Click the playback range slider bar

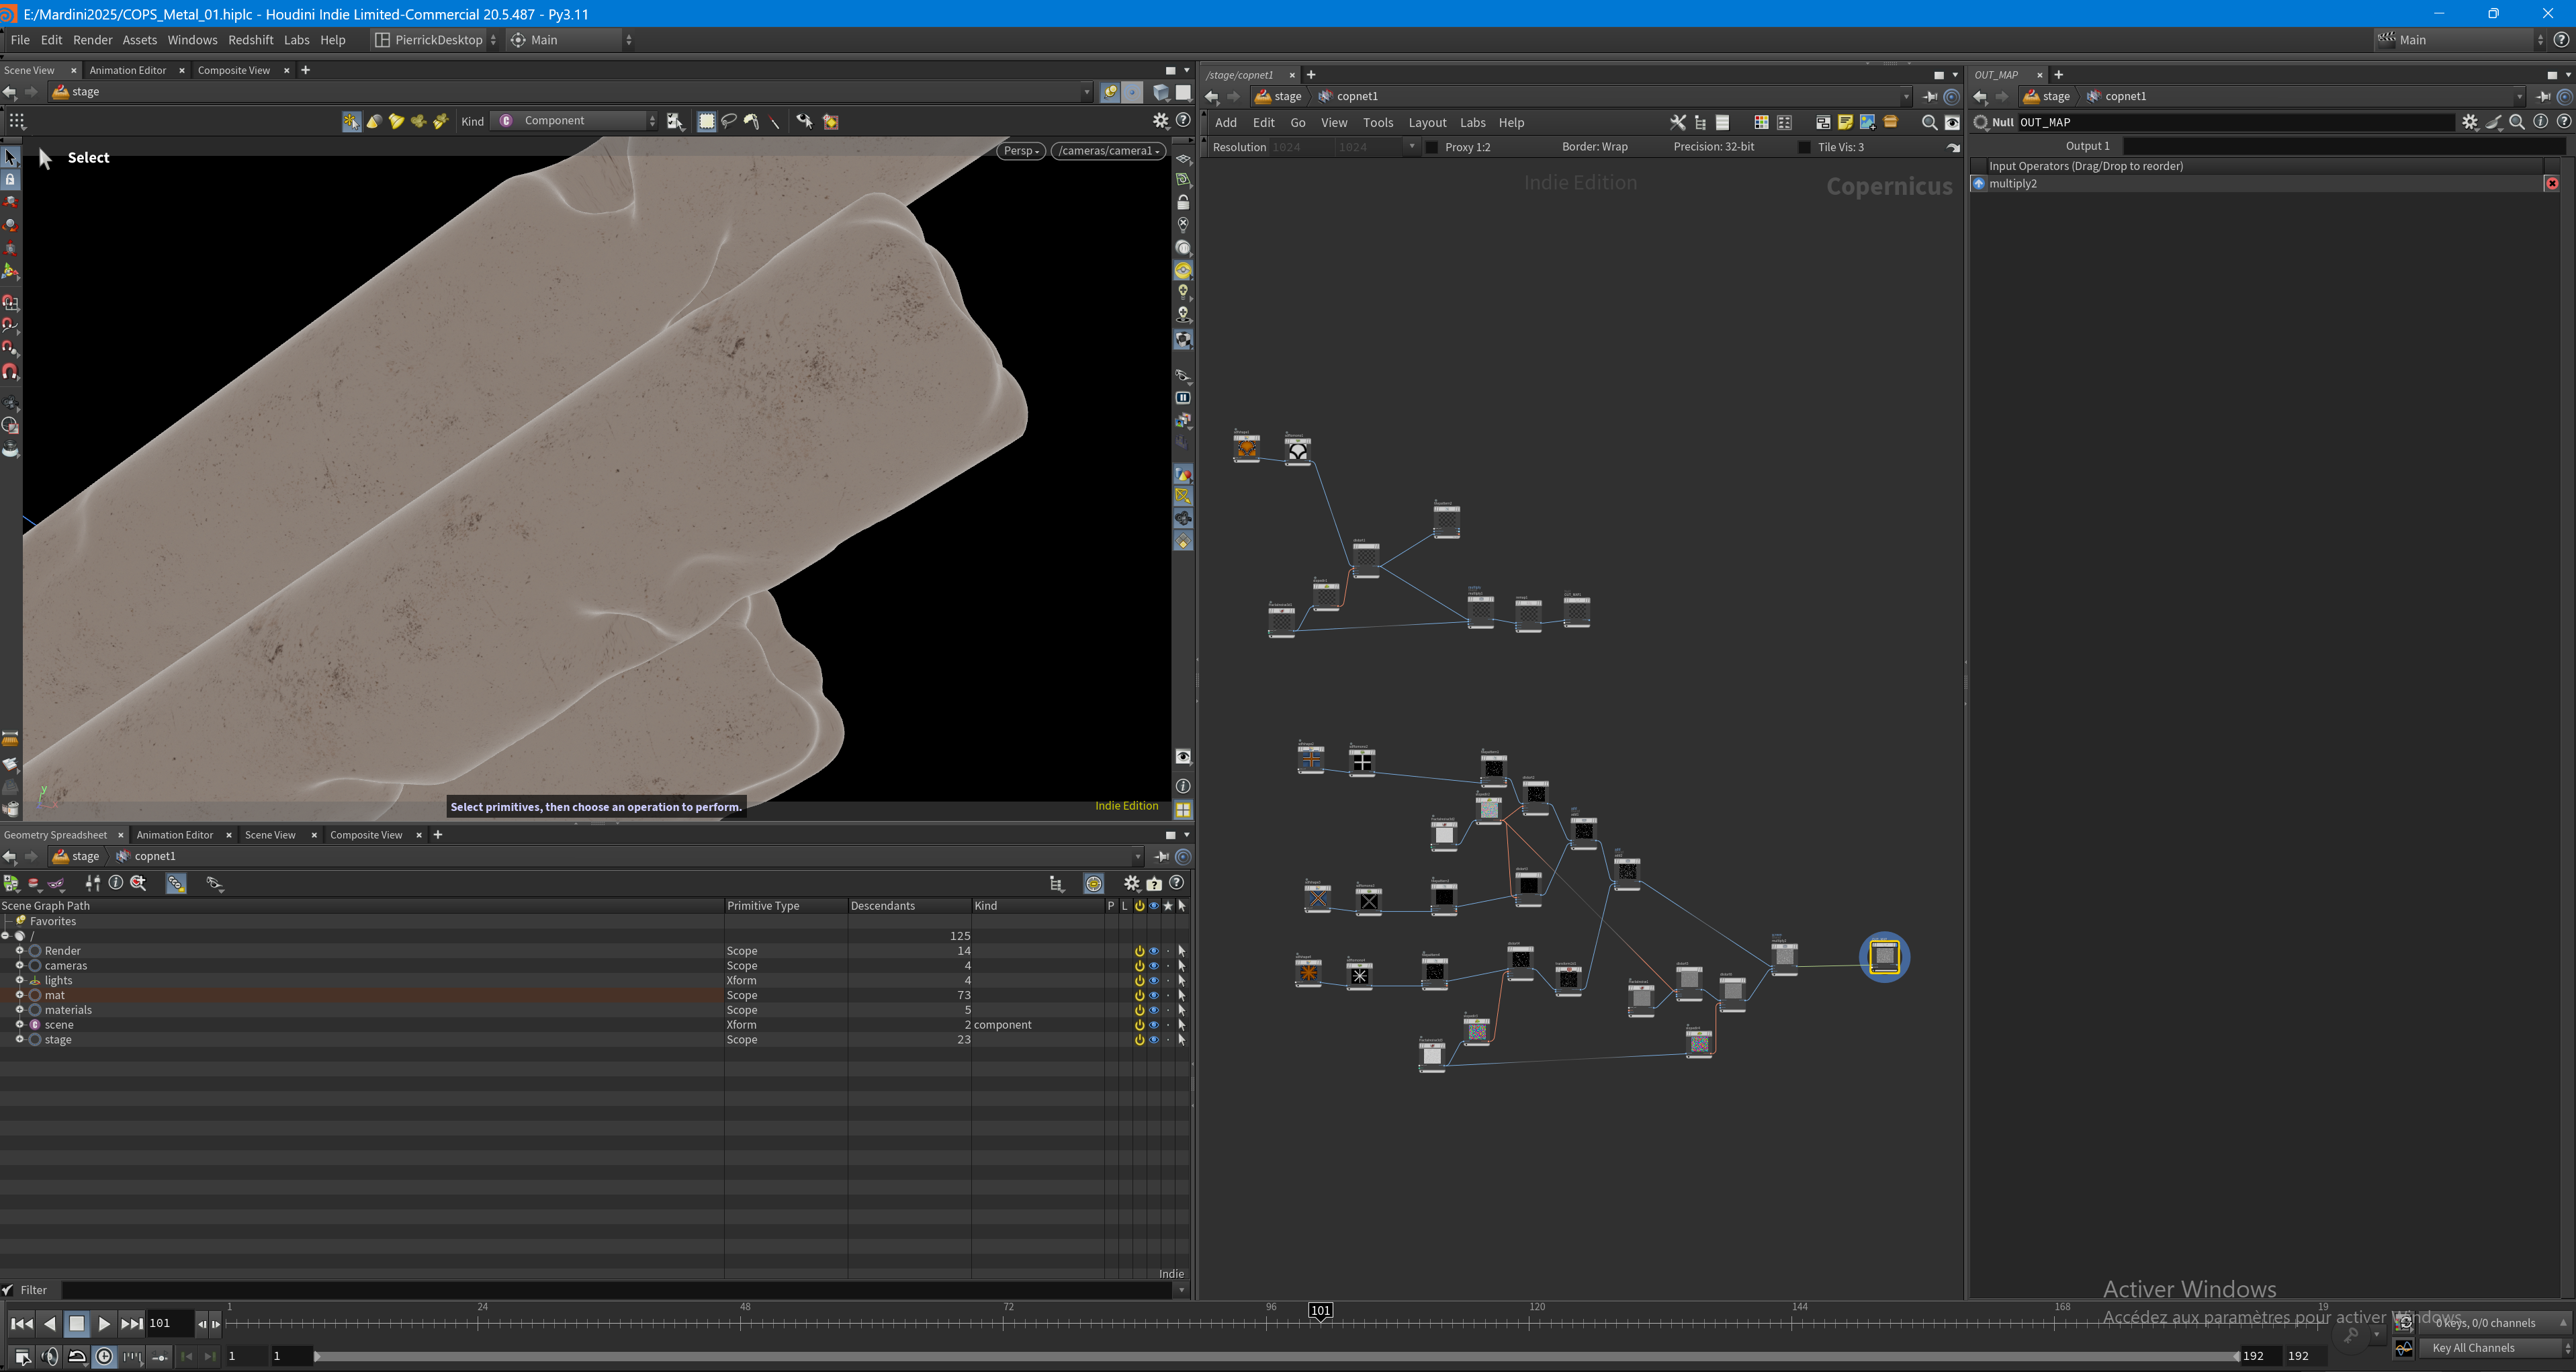1276,1357
